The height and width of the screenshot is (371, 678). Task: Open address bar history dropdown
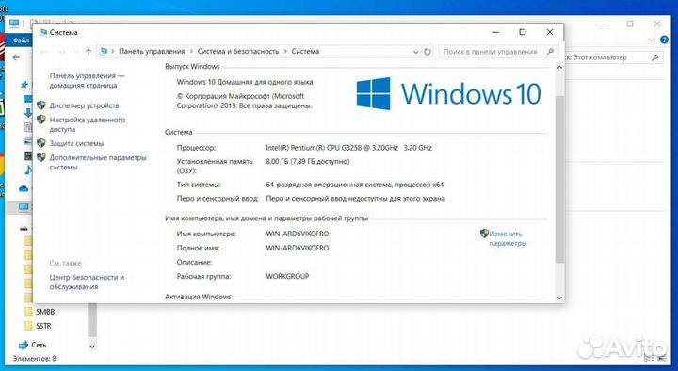pos(416,52)
